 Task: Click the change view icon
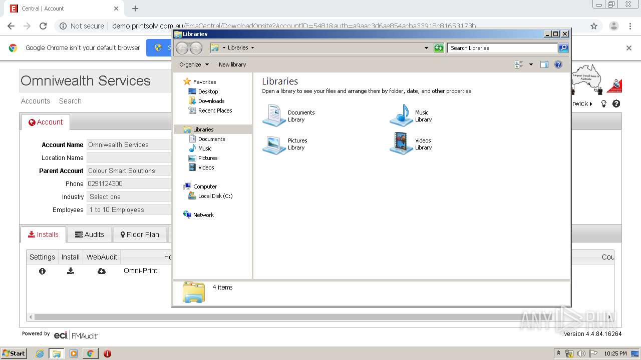519,64
